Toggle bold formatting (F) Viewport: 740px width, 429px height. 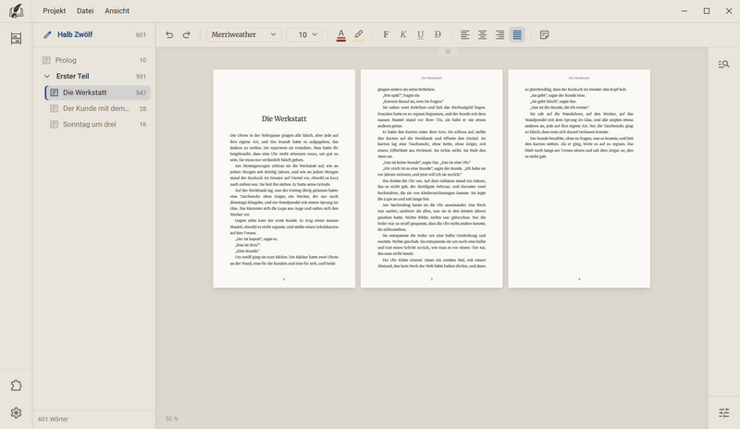click(386, 34)
